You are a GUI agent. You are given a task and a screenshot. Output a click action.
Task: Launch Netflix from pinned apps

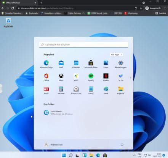pos(106,77)
